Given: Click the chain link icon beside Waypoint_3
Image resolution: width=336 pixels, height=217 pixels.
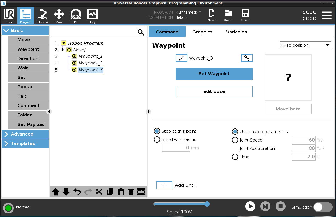Looking at the screenshot, I should point(247,58).
